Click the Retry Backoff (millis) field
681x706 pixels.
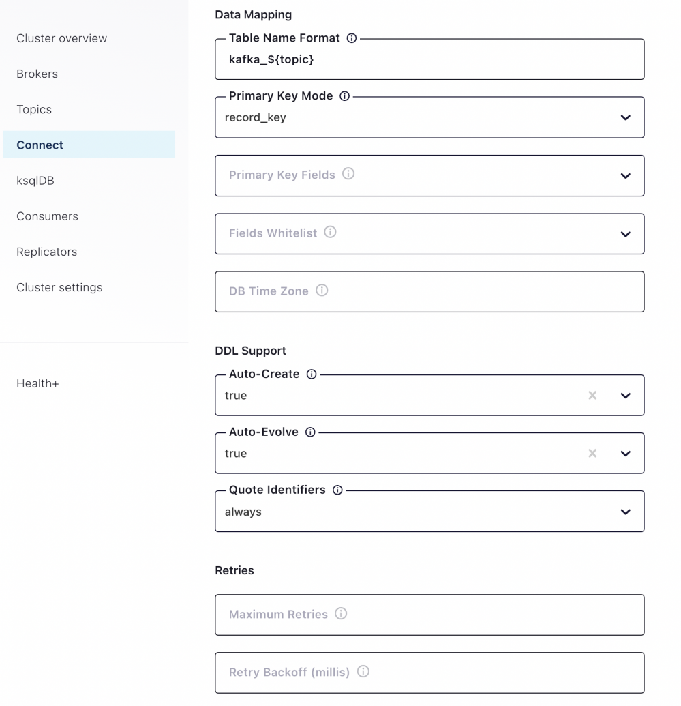point(429,673)
